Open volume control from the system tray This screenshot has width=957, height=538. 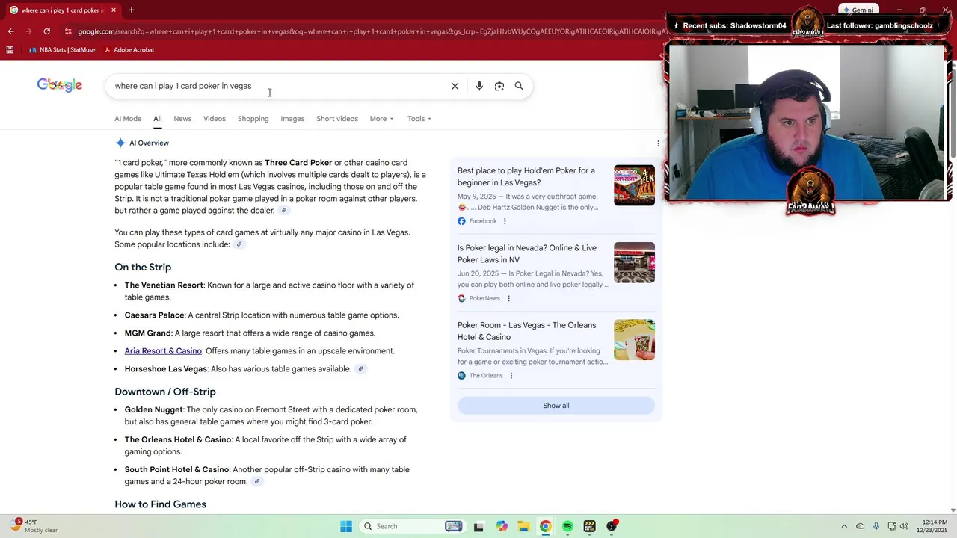point(904,526)
